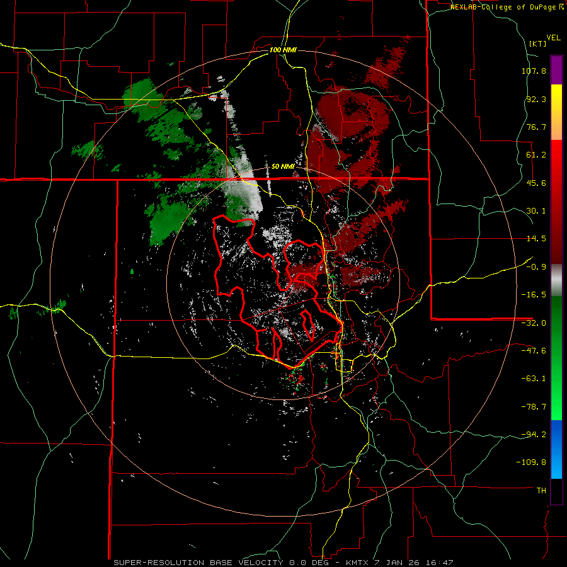Select the black TH segment of the color bar
Image resolution: width=567 pixels, height=567 pixels.
[x=556, y=491]
